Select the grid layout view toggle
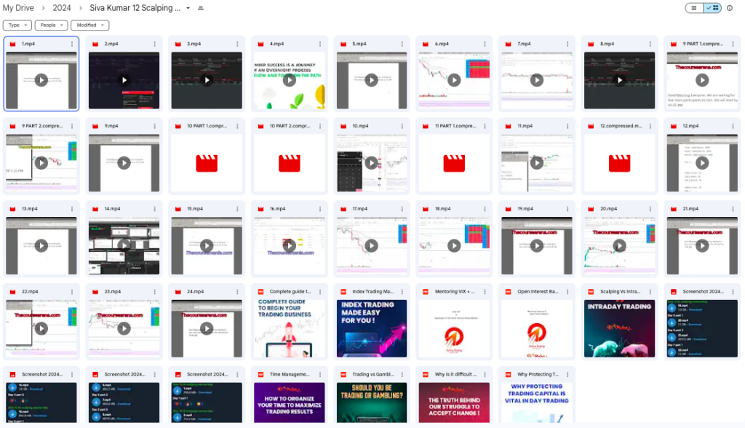This screenshot has width=745, height=428. [x=712, y=8]
